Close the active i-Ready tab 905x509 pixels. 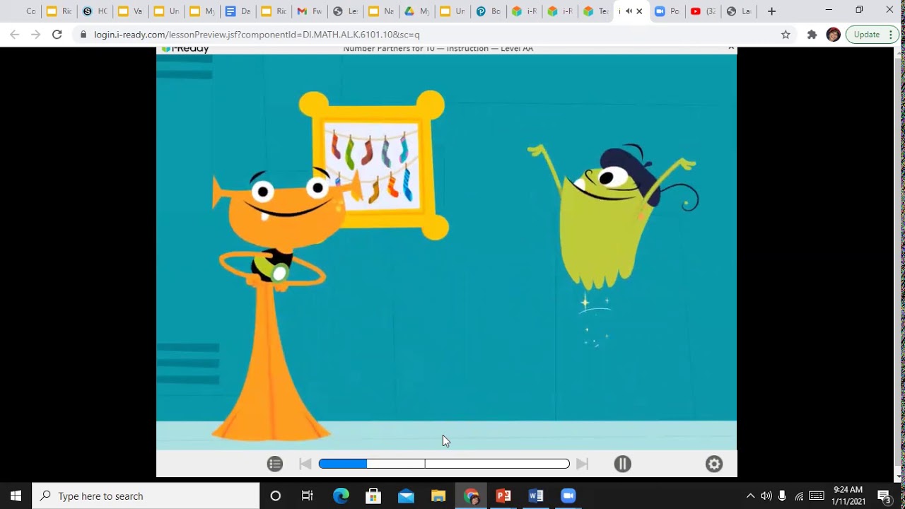click(639, 11)
